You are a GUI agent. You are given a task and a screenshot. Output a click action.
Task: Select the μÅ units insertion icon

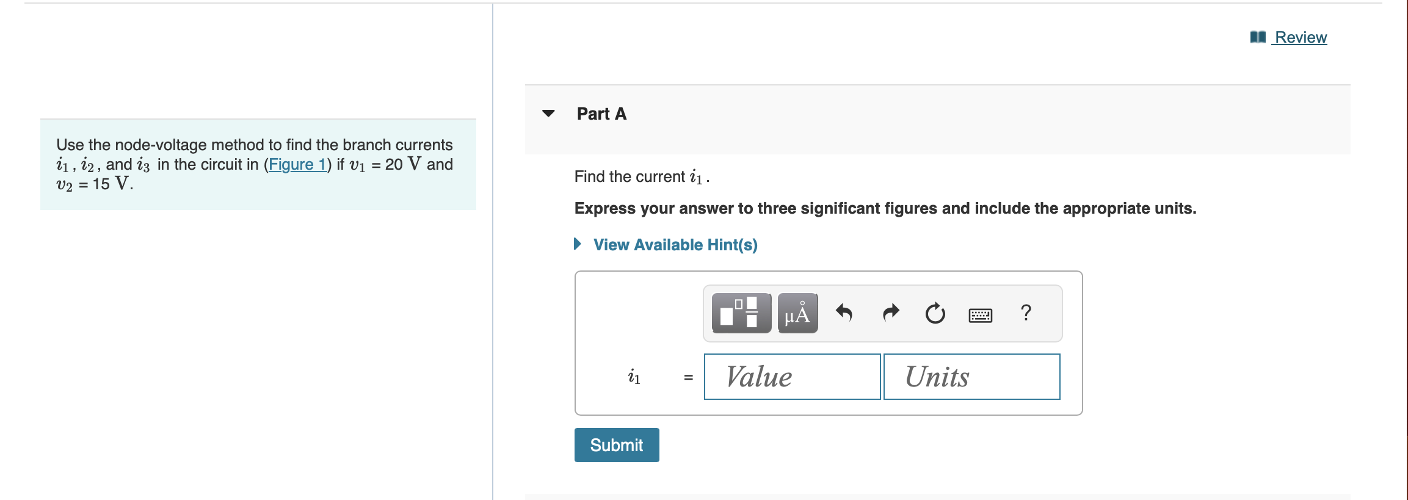click(799, 314)
